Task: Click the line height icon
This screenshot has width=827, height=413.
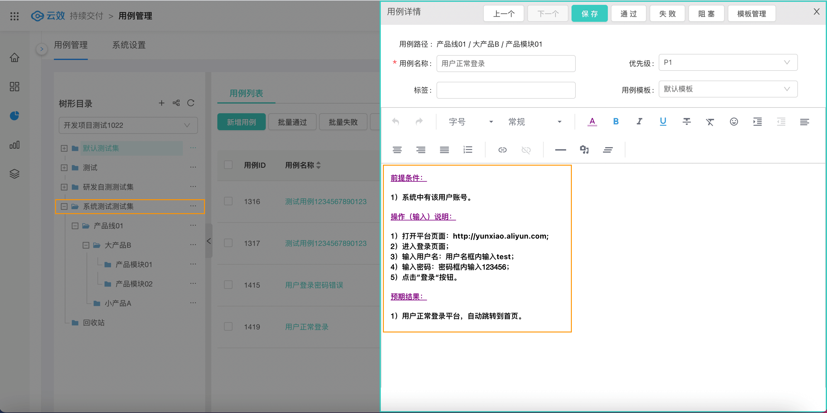Action: tap(608, 150)
